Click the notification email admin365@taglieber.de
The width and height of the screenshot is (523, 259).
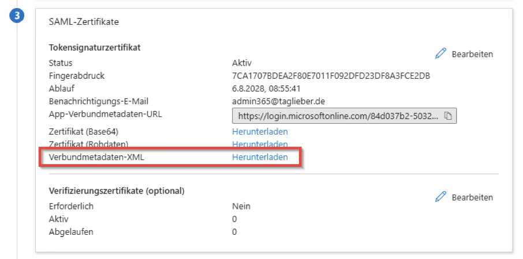tap(279, 101)
